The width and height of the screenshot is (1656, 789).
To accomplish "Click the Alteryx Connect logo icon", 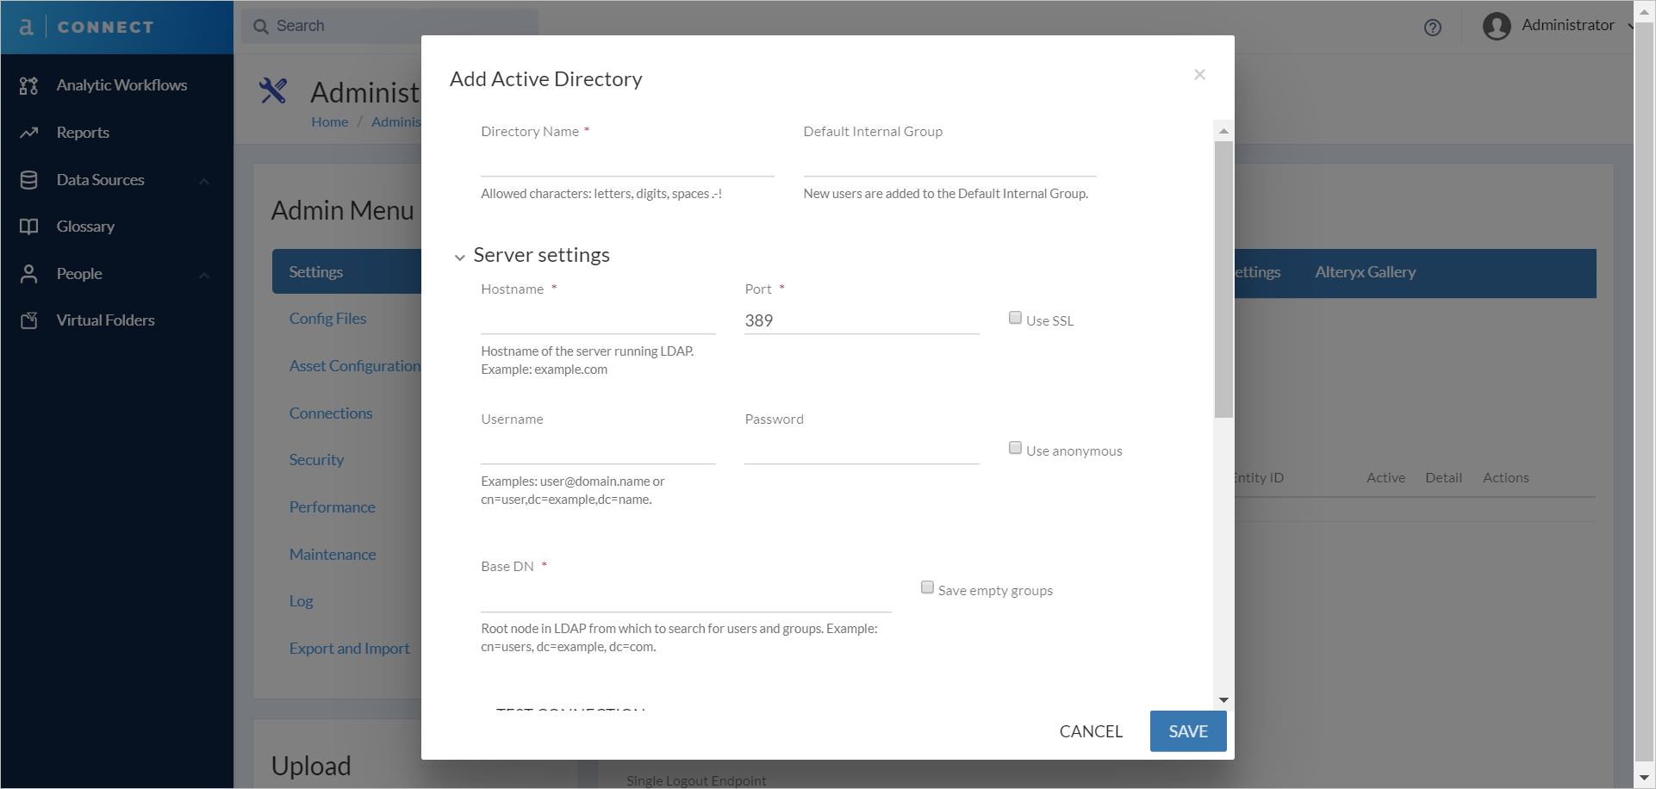I will (27, 27).
